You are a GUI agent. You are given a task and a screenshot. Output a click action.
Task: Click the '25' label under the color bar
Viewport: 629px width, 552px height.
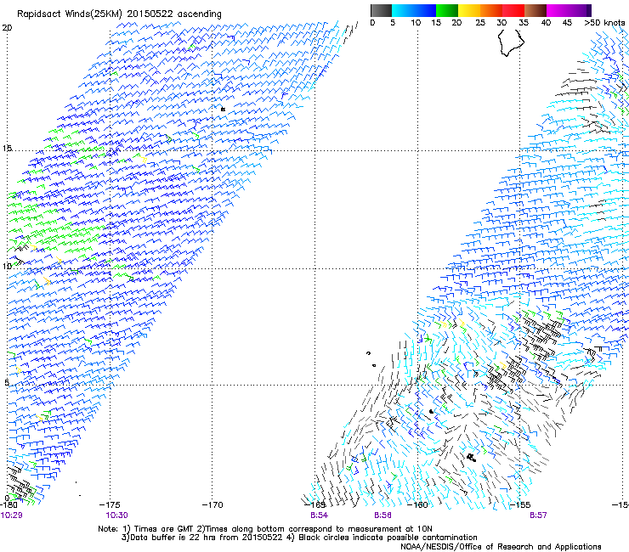[479, 23]
